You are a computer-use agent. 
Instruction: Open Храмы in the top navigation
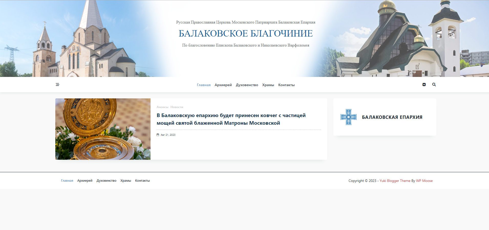(x=268, y=85)
